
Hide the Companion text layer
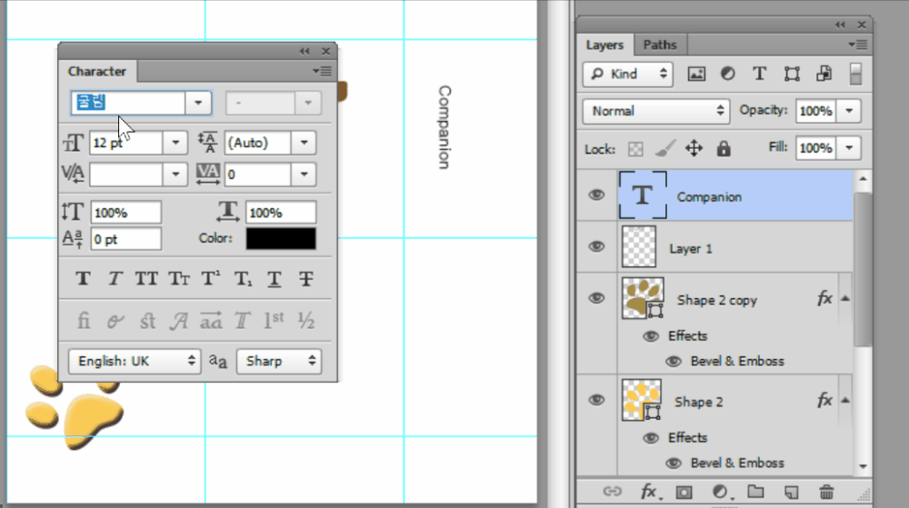click(596, 195)
